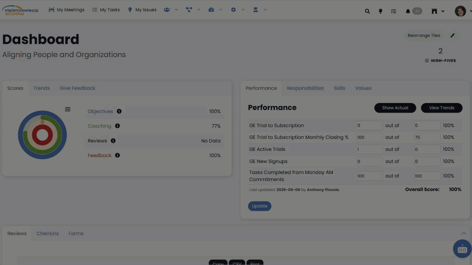
Task: Click the 48 notifications badge
Action: (x=417, y=11)
